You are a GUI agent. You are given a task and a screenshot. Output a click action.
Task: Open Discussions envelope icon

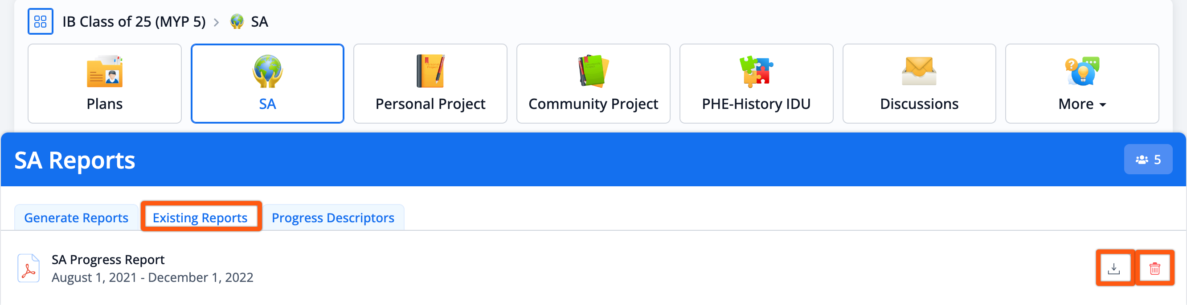click(919, 71)
